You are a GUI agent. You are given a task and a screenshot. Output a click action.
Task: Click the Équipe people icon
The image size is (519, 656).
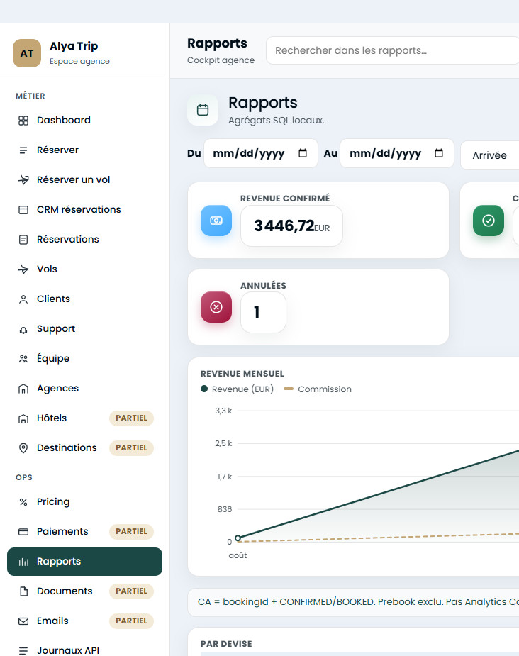tap(23, 359)
